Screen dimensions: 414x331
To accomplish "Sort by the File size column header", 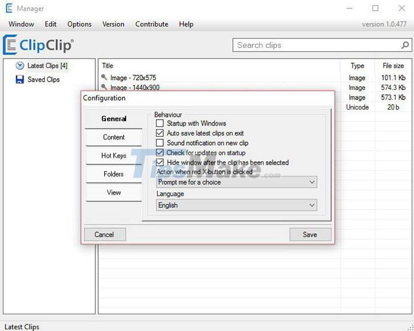I will 393,66.
